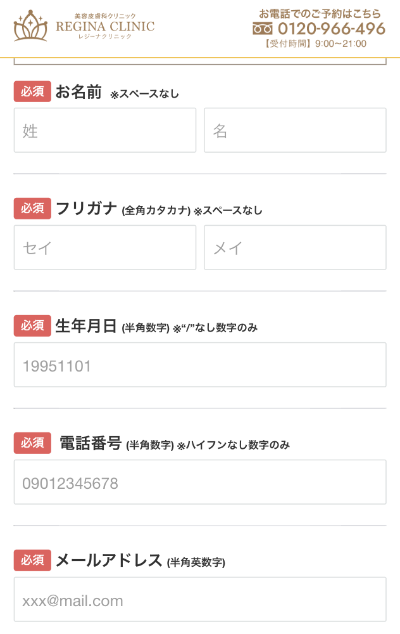Select the メイ furigana field

pos(295,247)
